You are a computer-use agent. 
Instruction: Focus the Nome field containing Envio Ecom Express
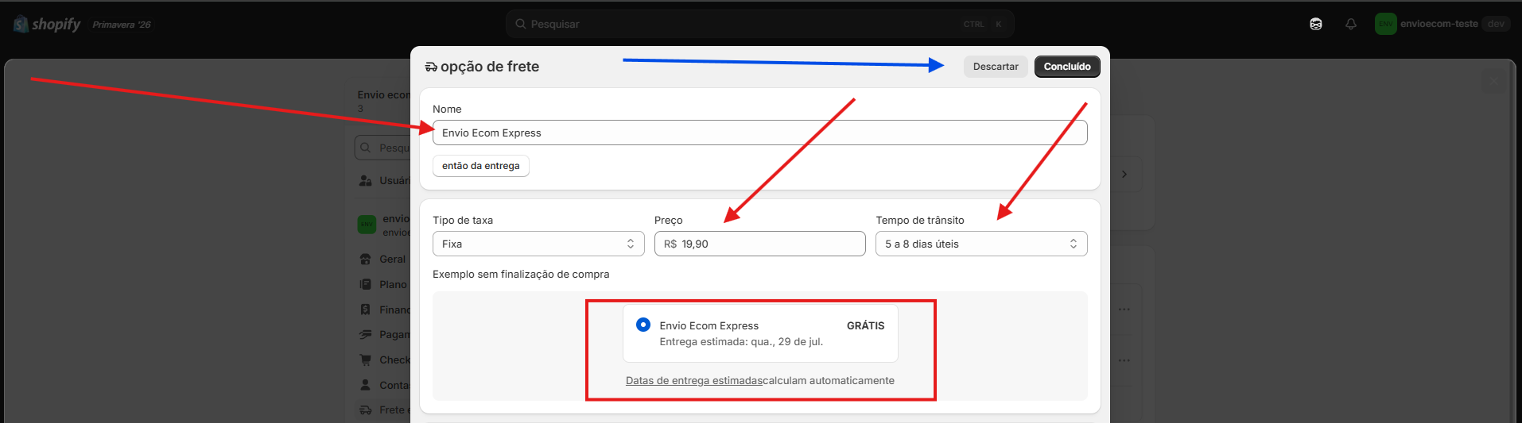point(760,133)
